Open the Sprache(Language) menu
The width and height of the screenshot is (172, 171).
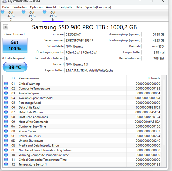(x=98, y=7)
